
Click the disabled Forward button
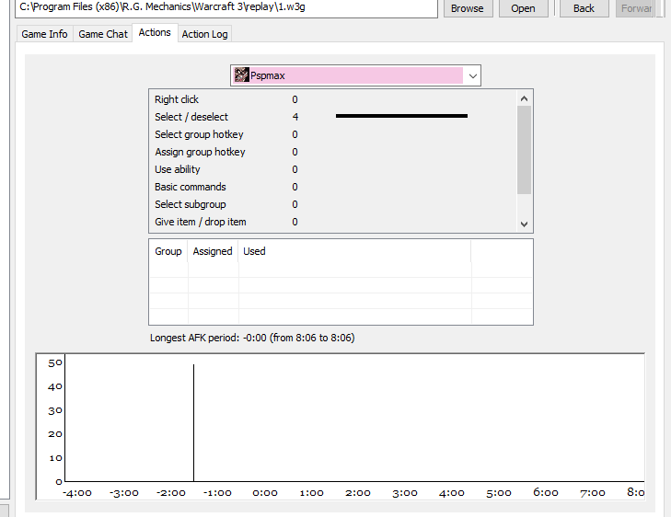pyautogui.click(x=635, y=8)
